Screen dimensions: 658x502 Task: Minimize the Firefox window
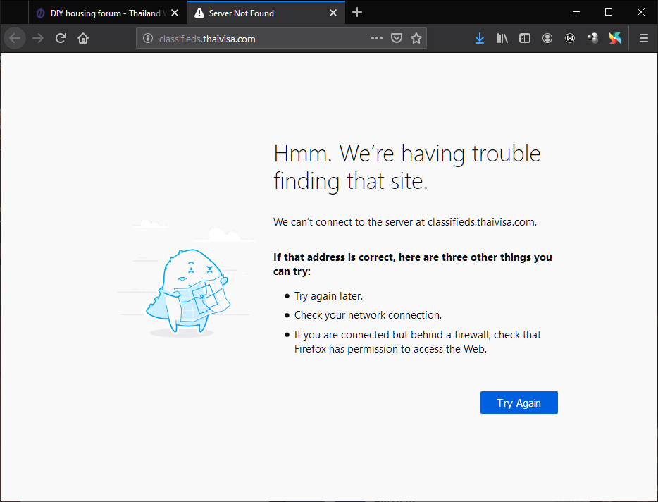[576, 12]
